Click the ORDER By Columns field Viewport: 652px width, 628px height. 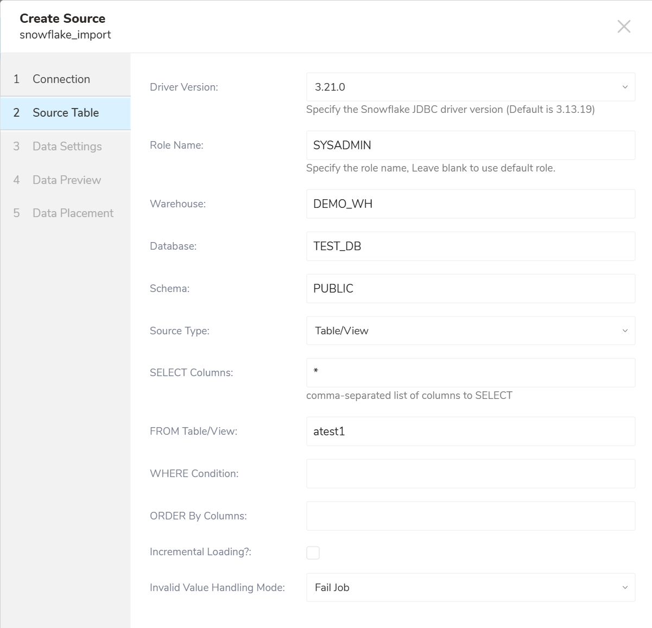[x=470, y=516]
